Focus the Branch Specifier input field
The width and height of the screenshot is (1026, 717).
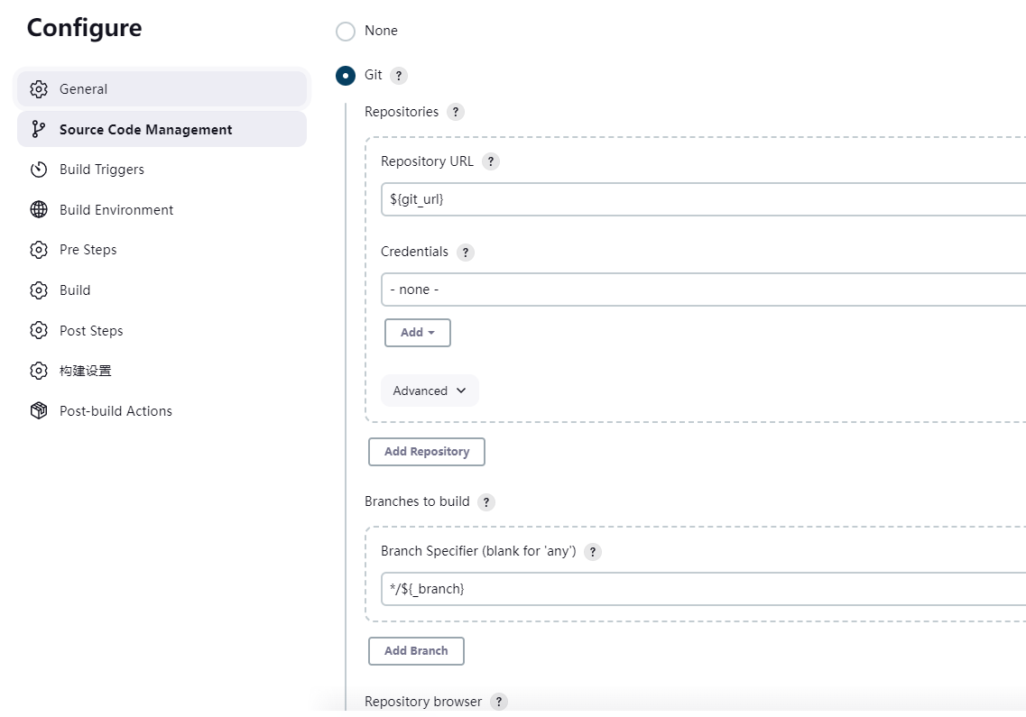702,589
